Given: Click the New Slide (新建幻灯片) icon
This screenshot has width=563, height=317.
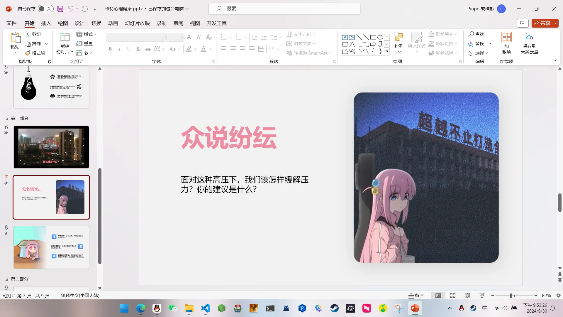Looking at the screenshot, I should 65,37.
